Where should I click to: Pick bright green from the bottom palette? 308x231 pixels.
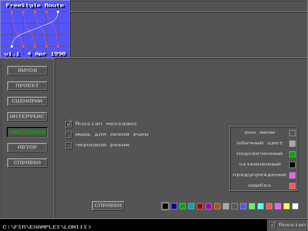(252, 206)
